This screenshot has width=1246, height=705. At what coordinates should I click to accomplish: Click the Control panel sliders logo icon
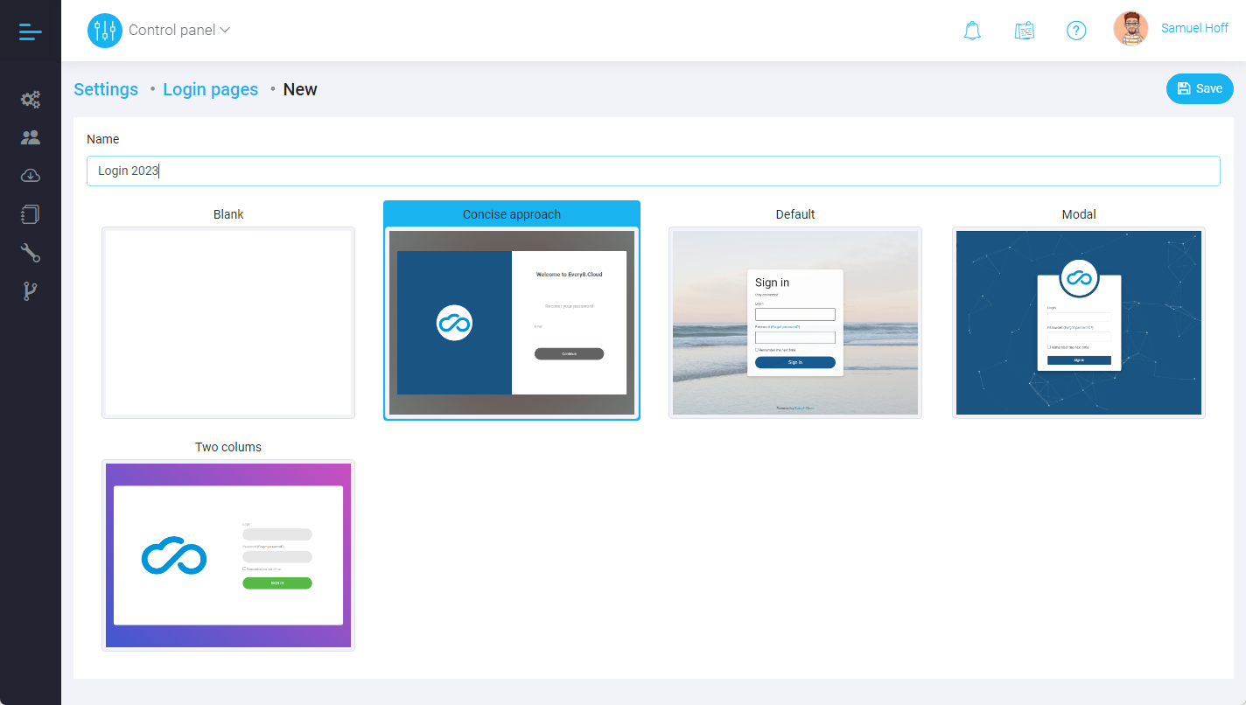point(104,30)
